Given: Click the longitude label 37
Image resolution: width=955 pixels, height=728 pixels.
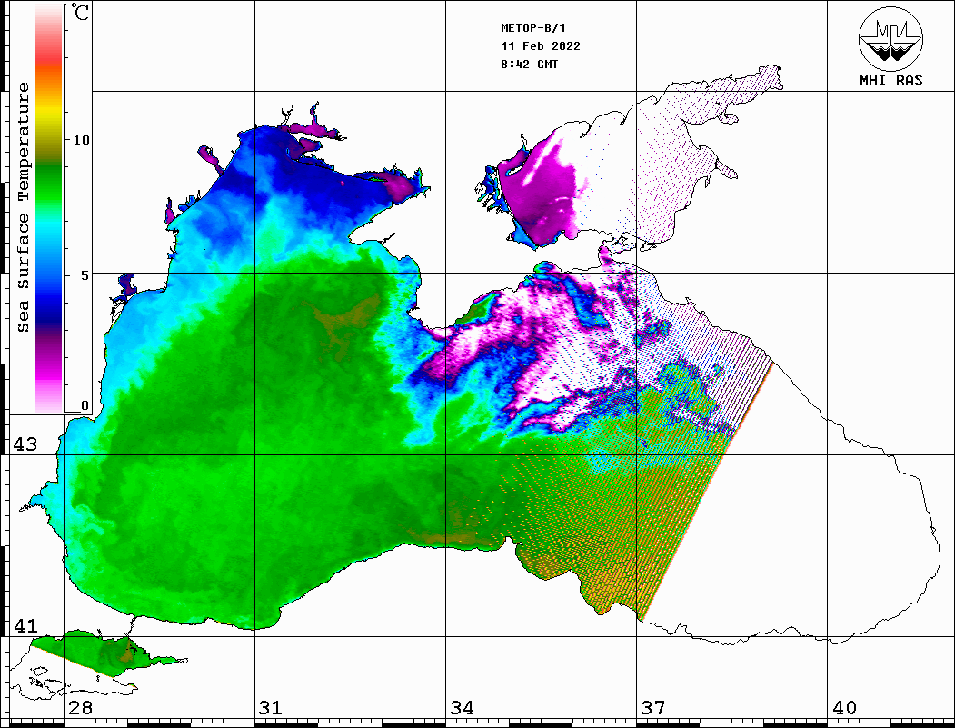Looking at the screenshot, I should pos(653,708).
